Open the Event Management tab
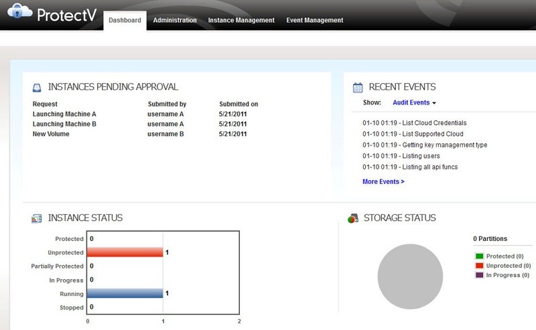The height and width of the screenshot is (330, 536). point(314,20)
